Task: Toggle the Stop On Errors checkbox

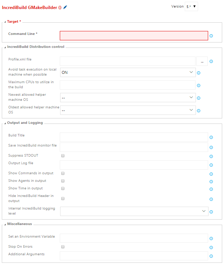Action: [x=63, y=247]
